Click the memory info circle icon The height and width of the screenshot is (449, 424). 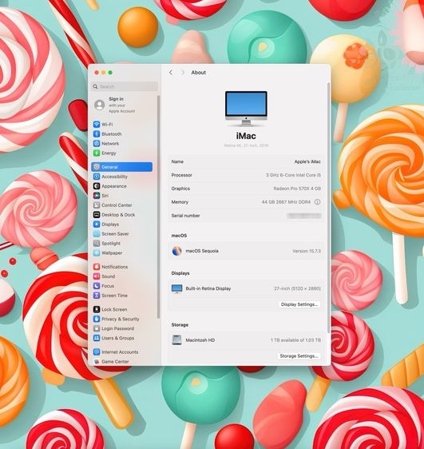[317, 202]
